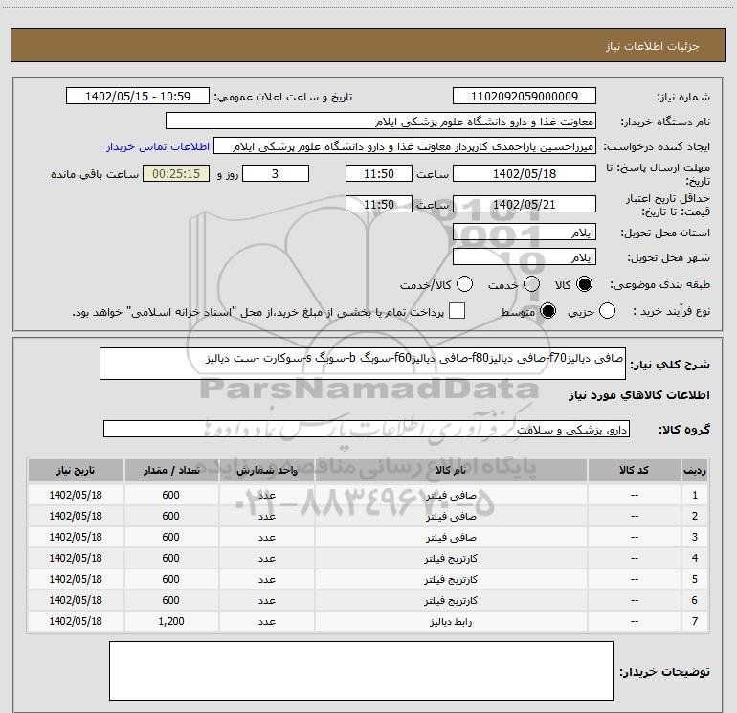The width and height of the screenshot is (737, 713).
Task: Select row 7 item name رابط دیالیز
Action: point(451,622)
